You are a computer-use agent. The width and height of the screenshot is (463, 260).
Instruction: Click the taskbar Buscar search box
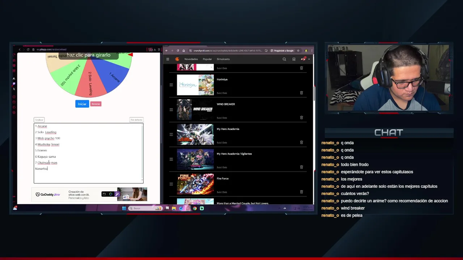tap(146, 208)
